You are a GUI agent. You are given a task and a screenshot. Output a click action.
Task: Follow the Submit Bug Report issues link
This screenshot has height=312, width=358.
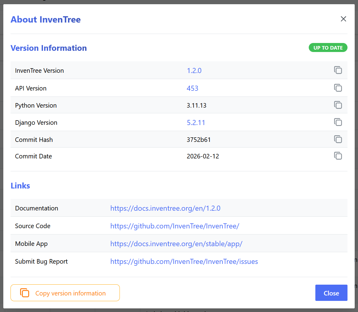tap(184, 262)
